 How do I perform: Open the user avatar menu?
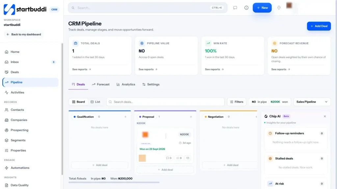point(289,5)
